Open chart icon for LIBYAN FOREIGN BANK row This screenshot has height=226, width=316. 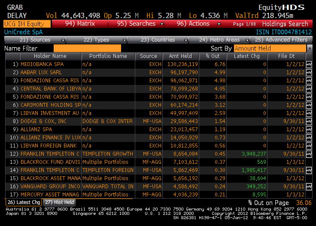tap(309, 146)
